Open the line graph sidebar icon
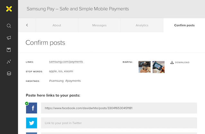This screenshot has height=134, width=205. tap(9, 61)
